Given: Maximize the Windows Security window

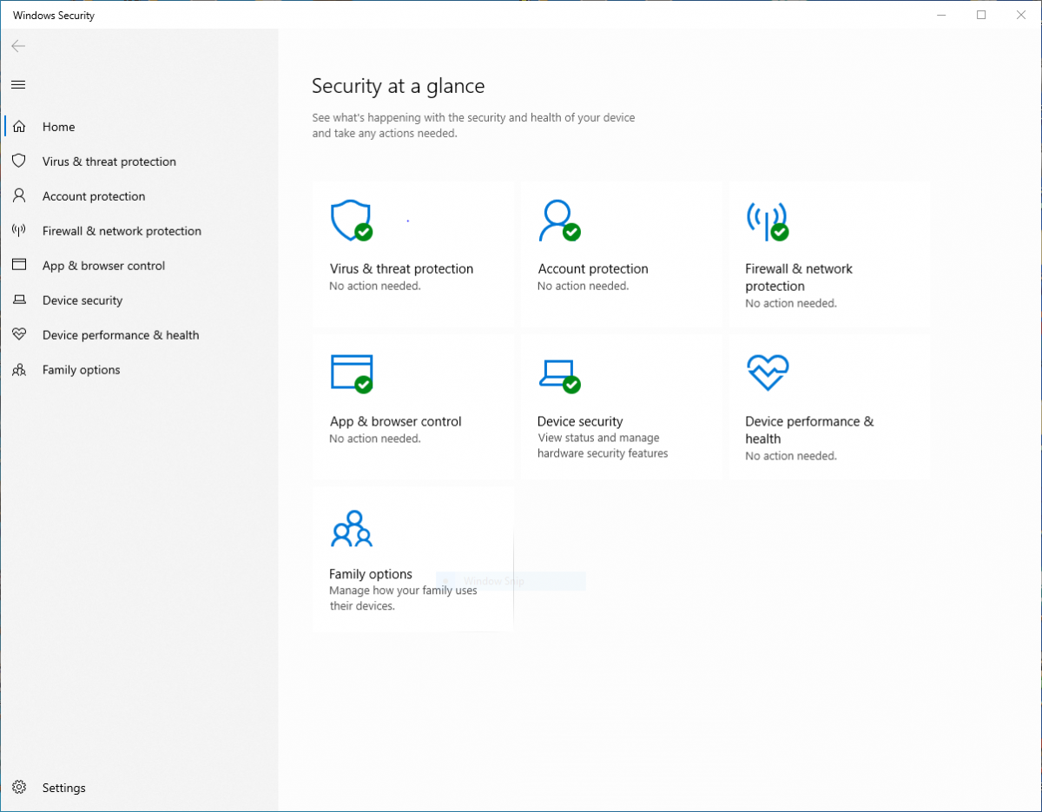Looking at the screenshot, I should click(x=981, y=15).
